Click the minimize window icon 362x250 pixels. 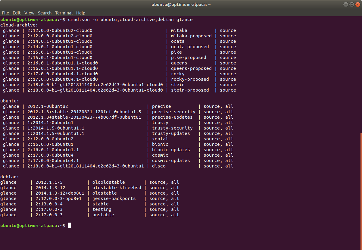(346, 5)
